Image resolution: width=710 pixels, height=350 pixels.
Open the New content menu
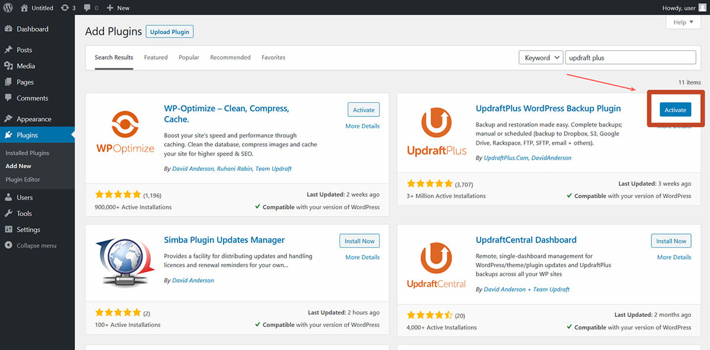coord(118,8)
